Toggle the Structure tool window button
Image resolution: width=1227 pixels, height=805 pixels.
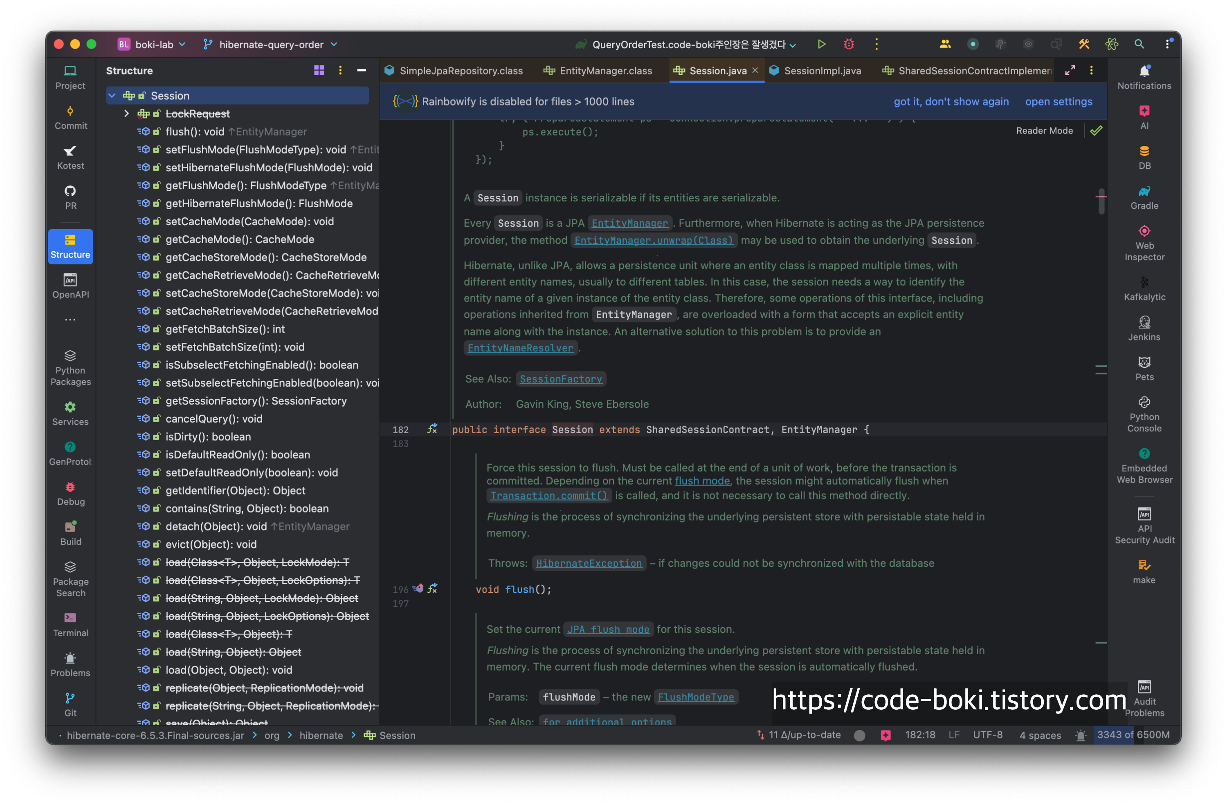tap(71, 246)
